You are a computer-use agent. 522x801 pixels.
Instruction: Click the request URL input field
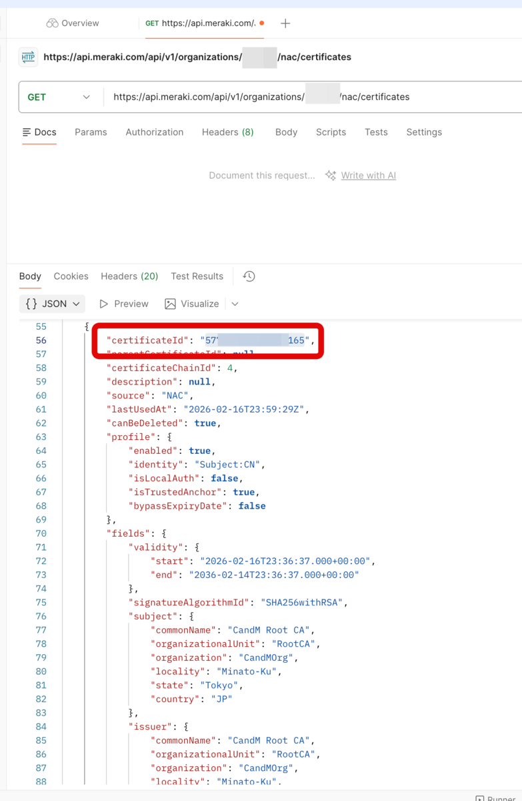click(313, 97)
